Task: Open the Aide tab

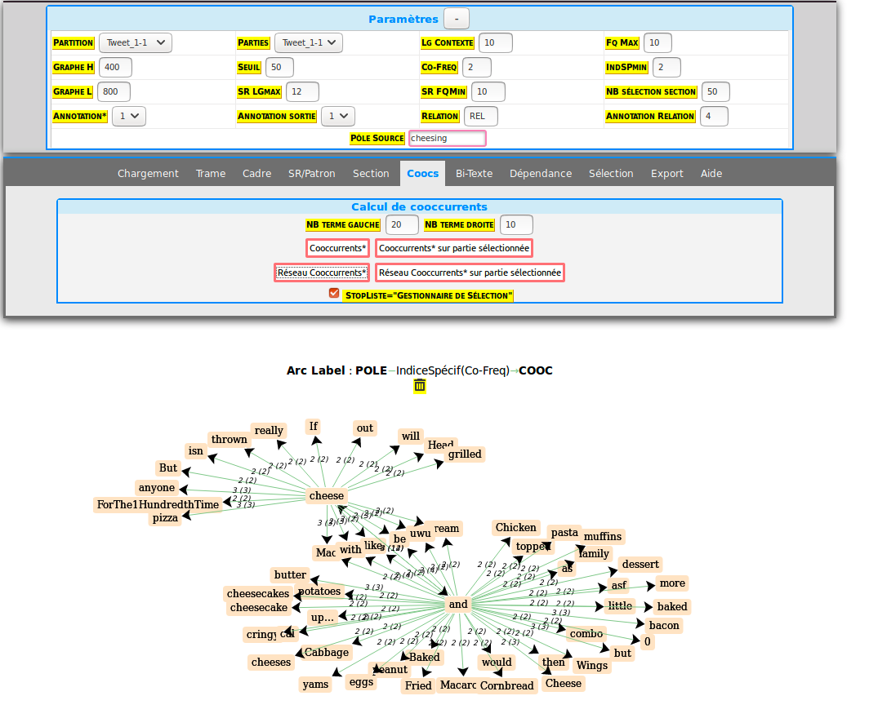Action: (711, 173)
